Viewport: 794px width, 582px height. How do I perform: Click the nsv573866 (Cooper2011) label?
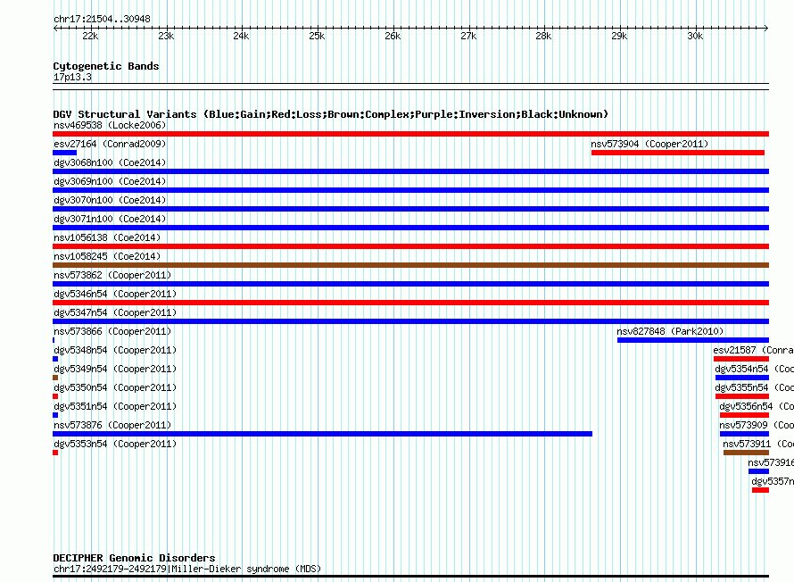tap(112, 331)
